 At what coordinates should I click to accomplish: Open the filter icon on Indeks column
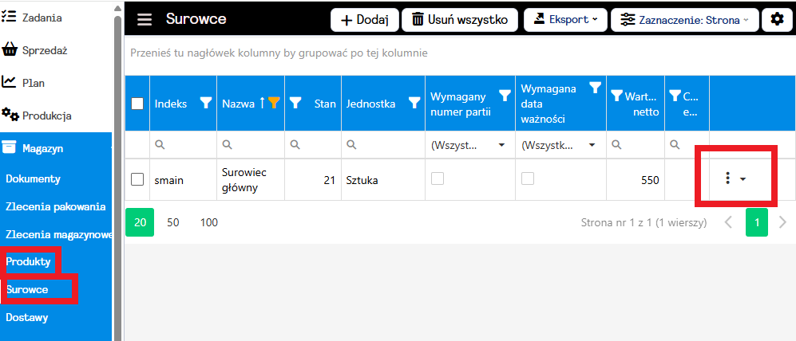tap(205, 102)
